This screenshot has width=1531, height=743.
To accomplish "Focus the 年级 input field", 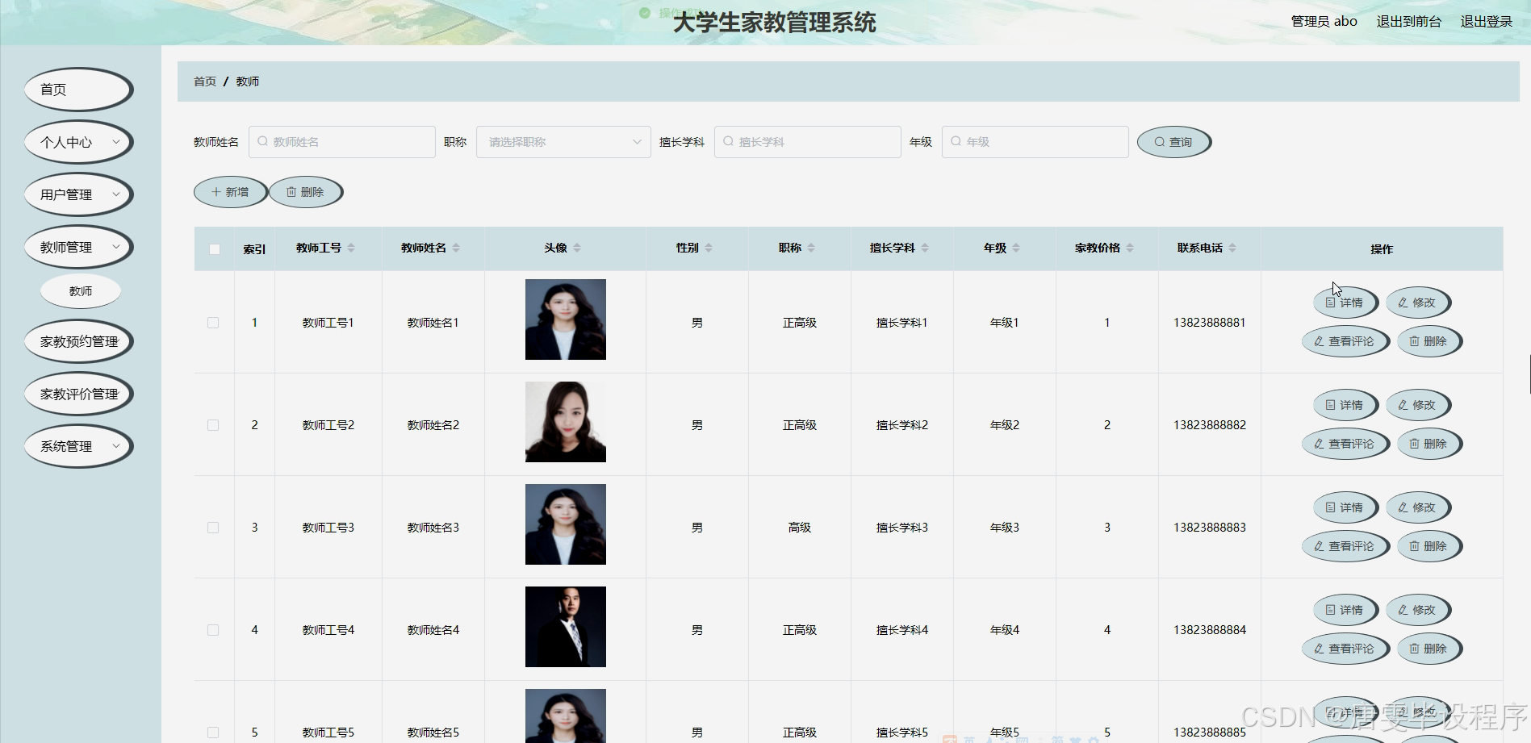I will [1035, 142].
